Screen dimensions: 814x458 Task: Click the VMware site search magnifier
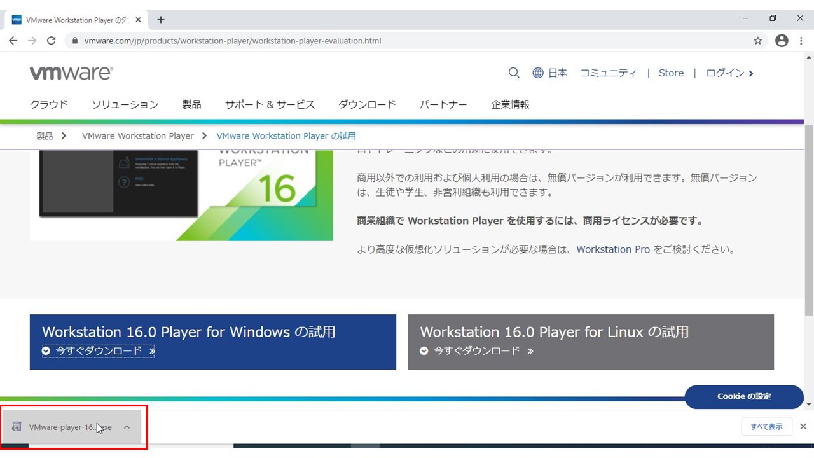click(x=514, y=73)
